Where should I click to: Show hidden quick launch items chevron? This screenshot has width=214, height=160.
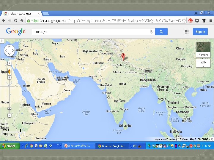[58, 145]
